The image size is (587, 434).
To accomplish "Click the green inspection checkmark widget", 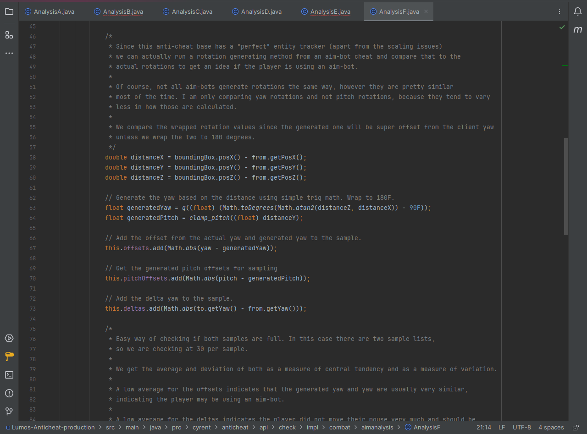I will (562, 27).
